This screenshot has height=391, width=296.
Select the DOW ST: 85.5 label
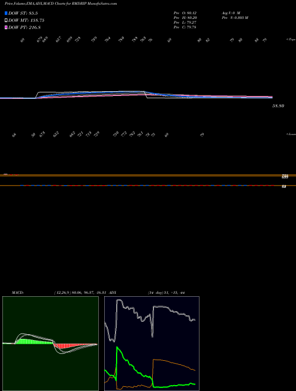click(23, 13)
